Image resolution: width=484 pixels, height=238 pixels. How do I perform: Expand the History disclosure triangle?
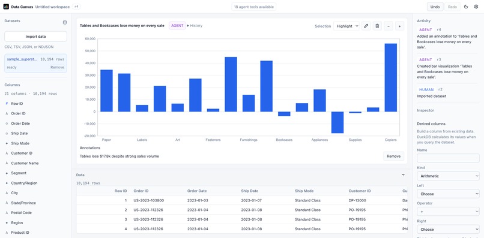[188, 26]
